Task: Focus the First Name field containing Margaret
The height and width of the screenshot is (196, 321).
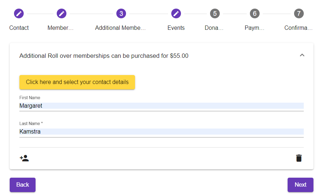Action: click(162, 106)
